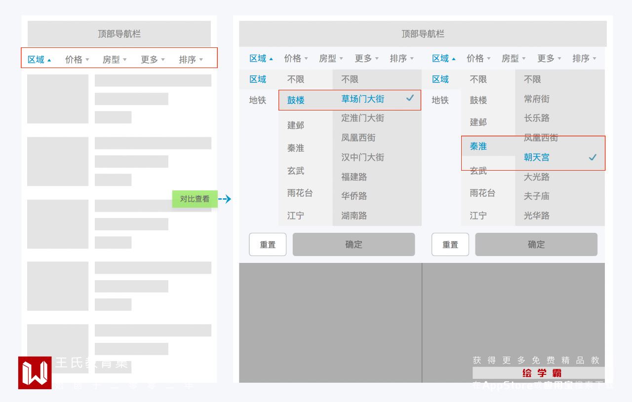Image resolution: width=632 pixels, height=402 pixels.
Task: Open 区域 filter on the list-only screen
Action: click(x=39, y=60)
